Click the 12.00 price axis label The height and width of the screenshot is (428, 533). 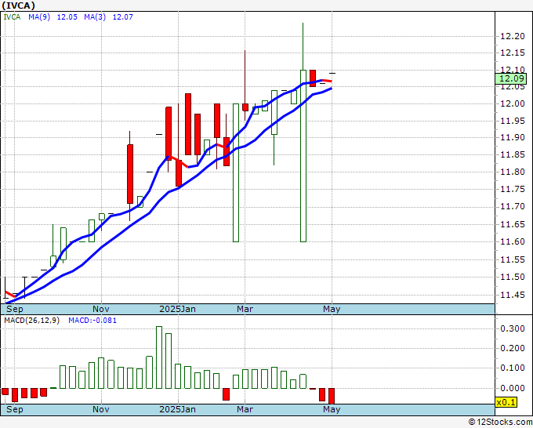(513, 103)
